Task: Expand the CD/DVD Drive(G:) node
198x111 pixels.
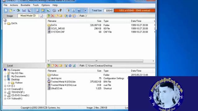Action: pos(5,95)
